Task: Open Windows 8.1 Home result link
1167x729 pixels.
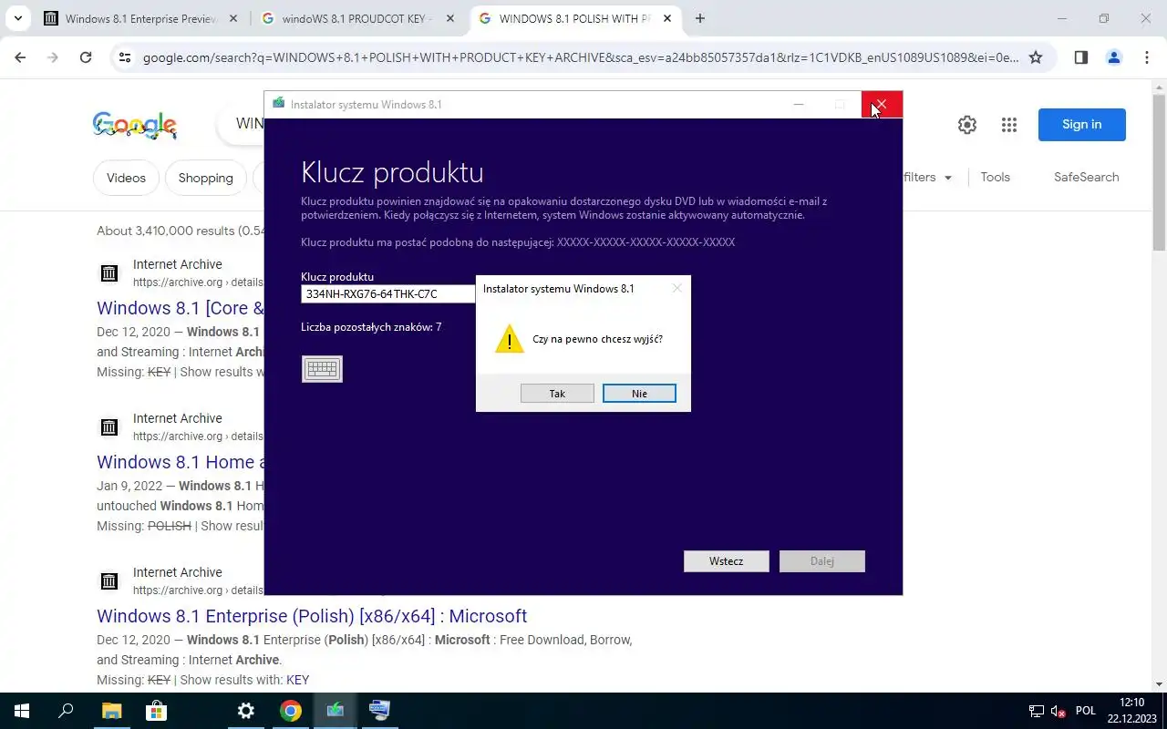Action: tap(181, 462)
